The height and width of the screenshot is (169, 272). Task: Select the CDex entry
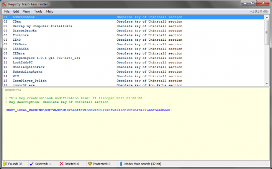click(134, 22)
